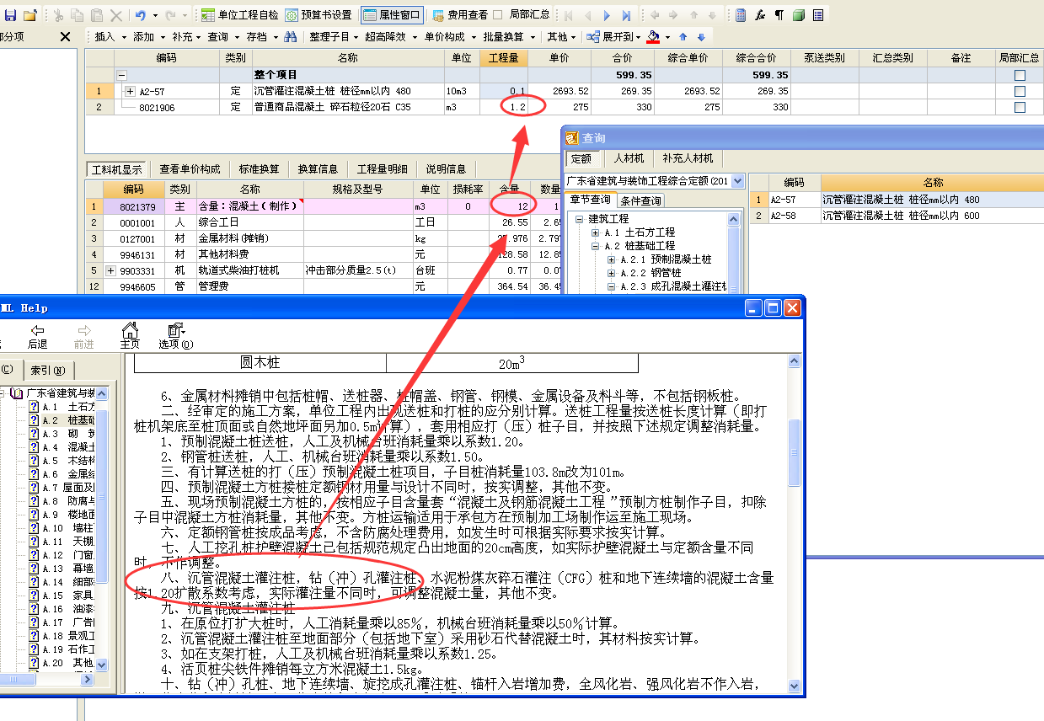1044x721 pixels.
Task: Click the paragraph mark icon
Action: click(x=779, y=15)
